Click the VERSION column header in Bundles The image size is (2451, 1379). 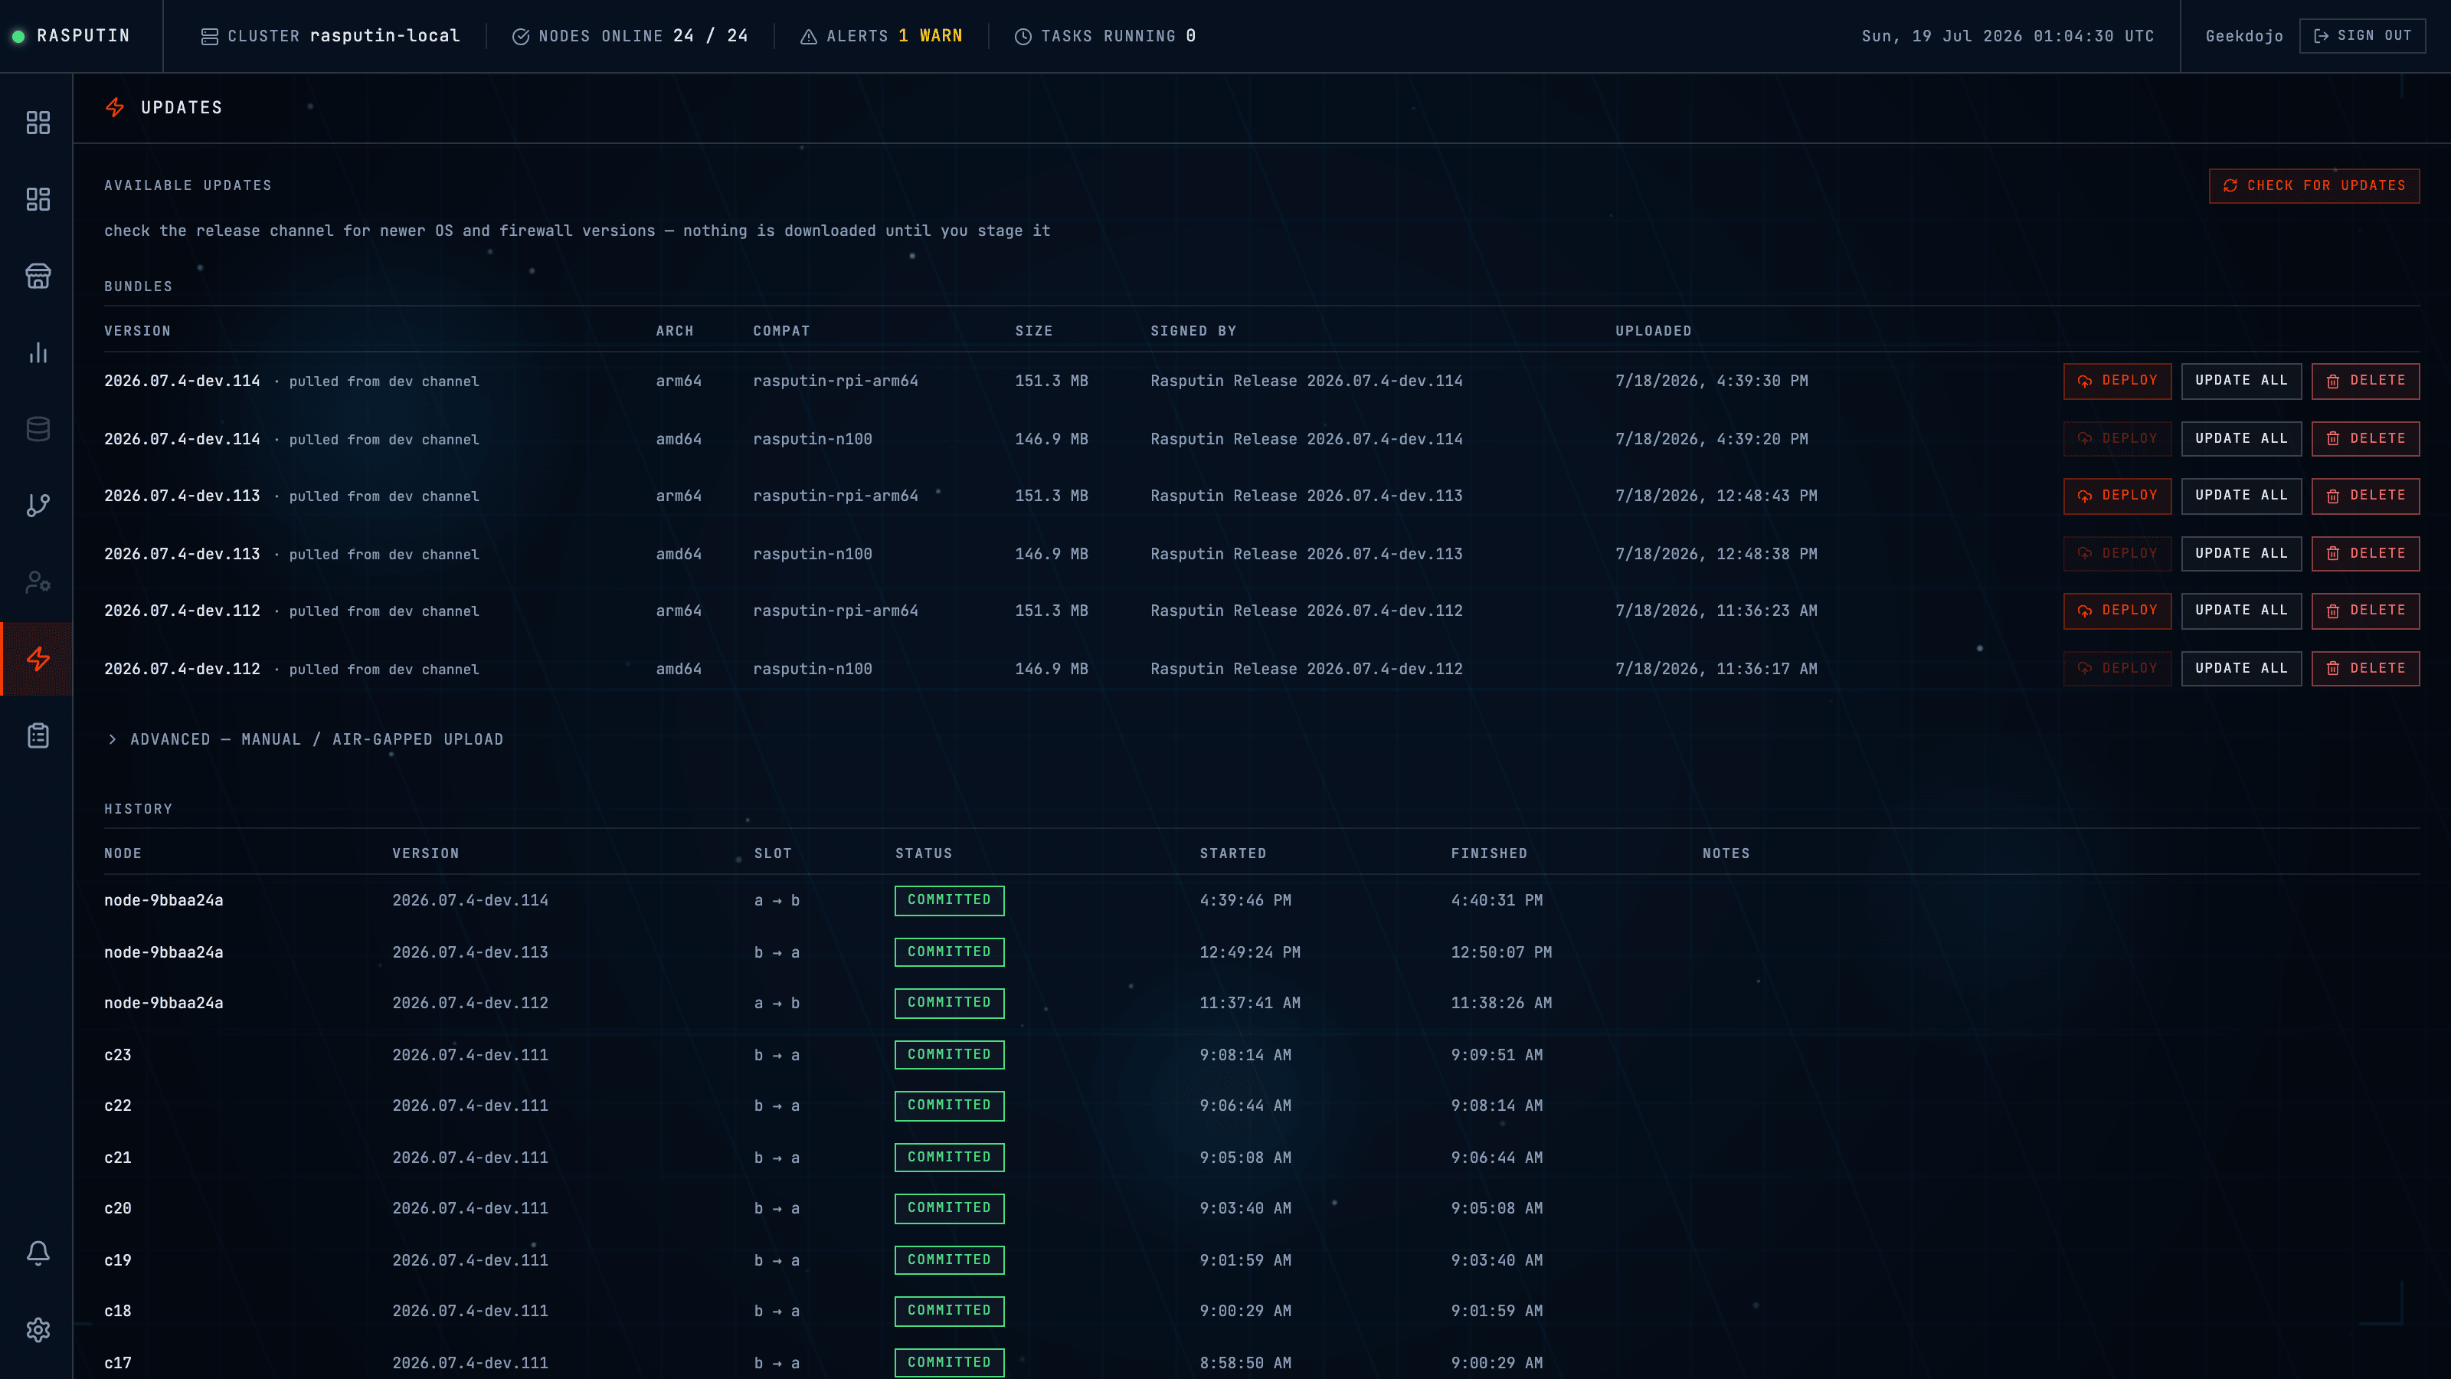click(138, 331)
